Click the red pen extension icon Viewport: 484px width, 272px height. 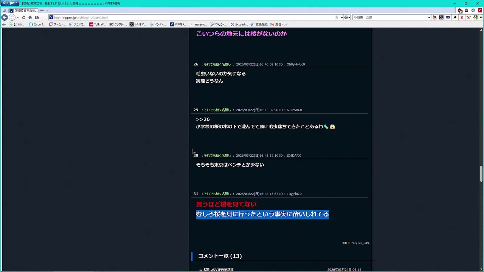coord(480,11)
